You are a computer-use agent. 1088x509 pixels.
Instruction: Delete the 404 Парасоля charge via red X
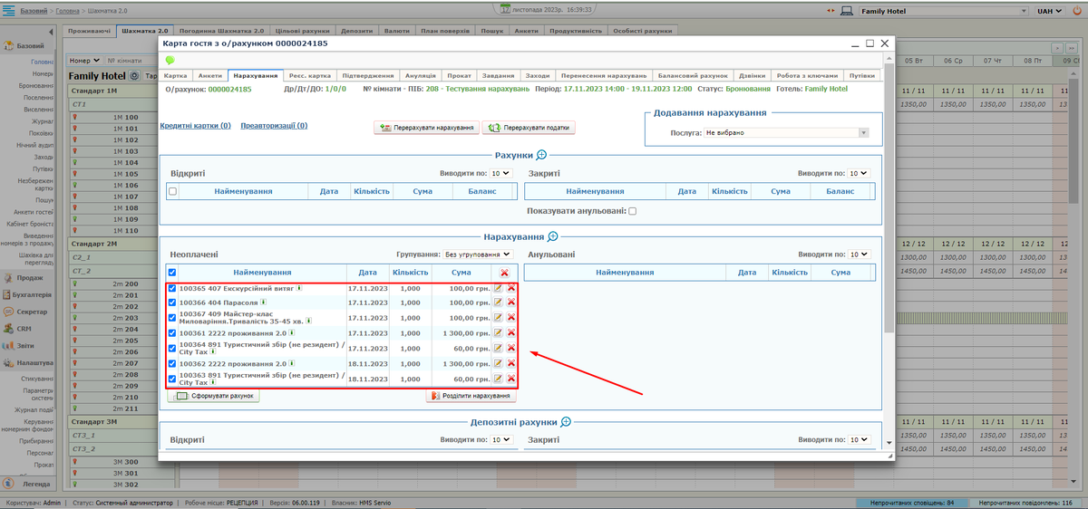click(511, 303)
